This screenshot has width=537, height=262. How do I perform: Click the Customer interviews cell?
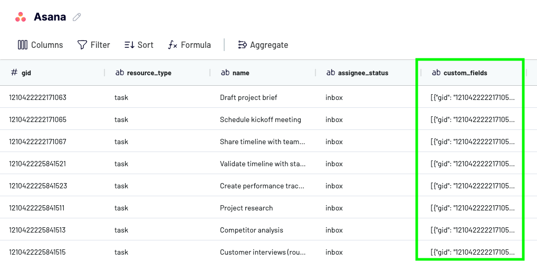[x=263, y=252]
